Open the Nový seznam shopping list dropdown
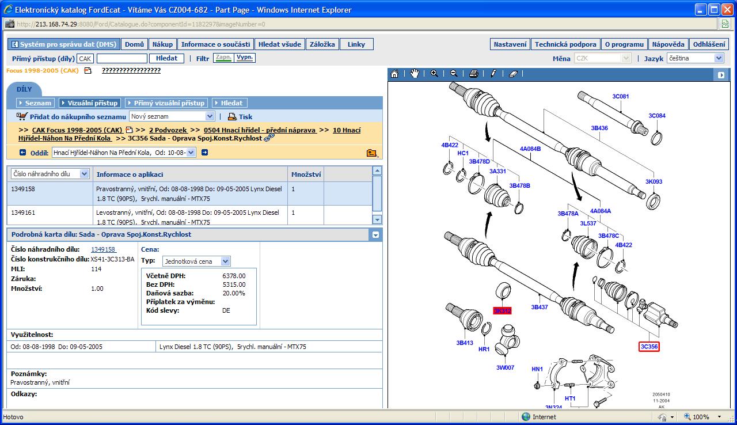 210,116
